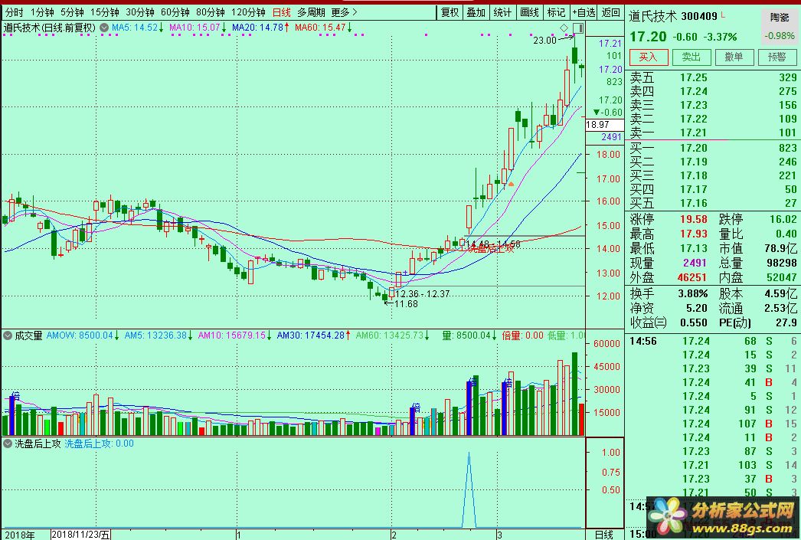The image size is (801, 540).
Task: Click the 18.97 price cursor box on axis
Action: pyautogui.click(x=605, y=125)
